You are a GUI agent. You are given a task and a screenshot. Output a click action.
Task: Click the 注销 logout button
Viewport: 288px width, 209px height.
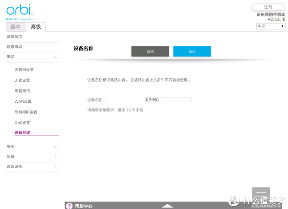[x=268, y=7]
